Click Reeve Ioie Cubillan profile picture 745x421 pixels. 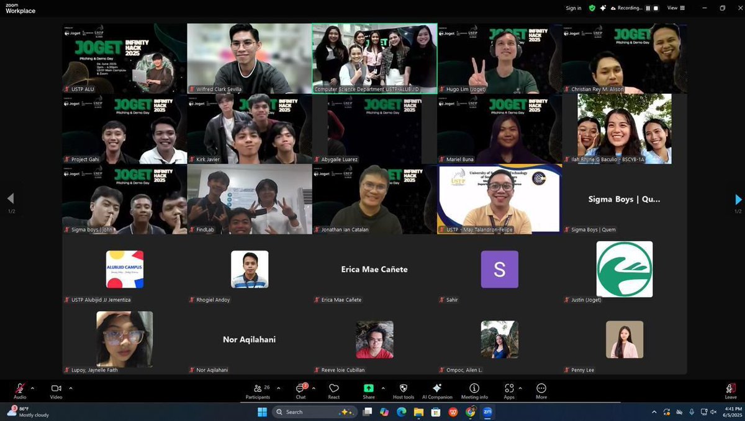tap(374, 339)
